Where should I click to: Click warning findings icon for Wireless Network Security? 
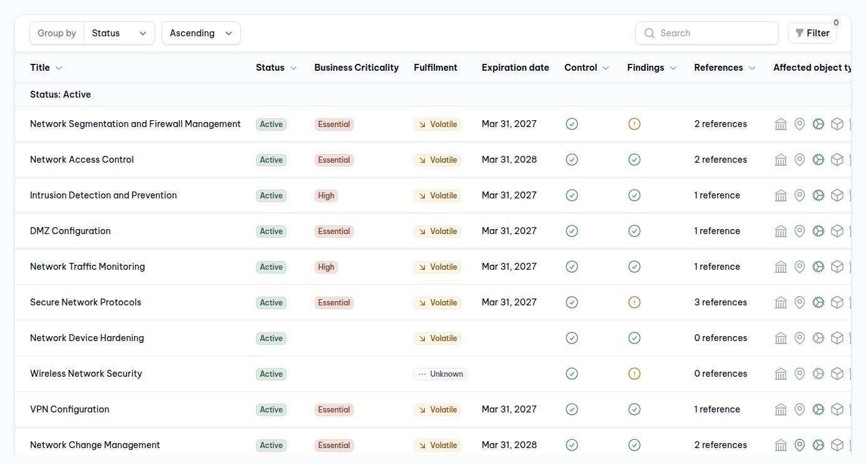634,374
